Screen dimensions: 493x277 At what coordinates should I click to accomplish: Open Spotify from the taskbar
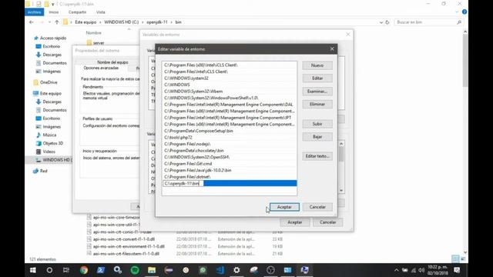click(135, 270)
